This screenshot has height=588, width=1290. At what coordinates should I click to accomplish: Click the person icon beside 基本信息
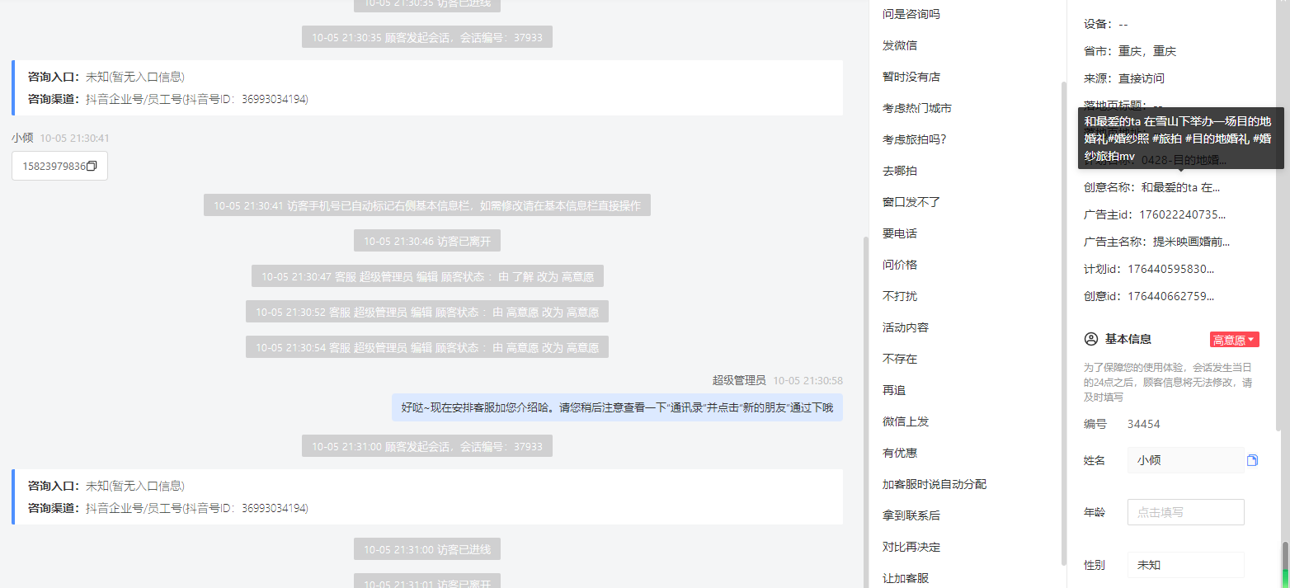(x=1091, y=339)
